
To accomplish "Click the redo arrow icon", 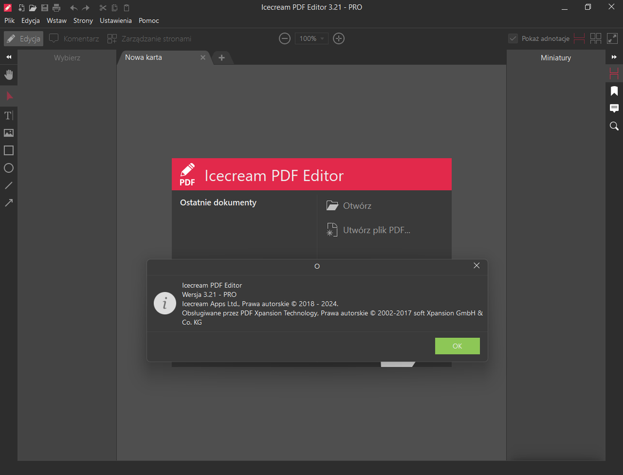I will (x=86, y=8).
